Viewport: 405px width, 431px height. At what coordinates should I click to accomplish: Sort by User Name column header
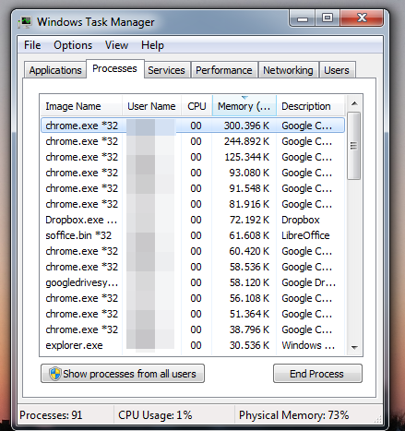[151, 106]
